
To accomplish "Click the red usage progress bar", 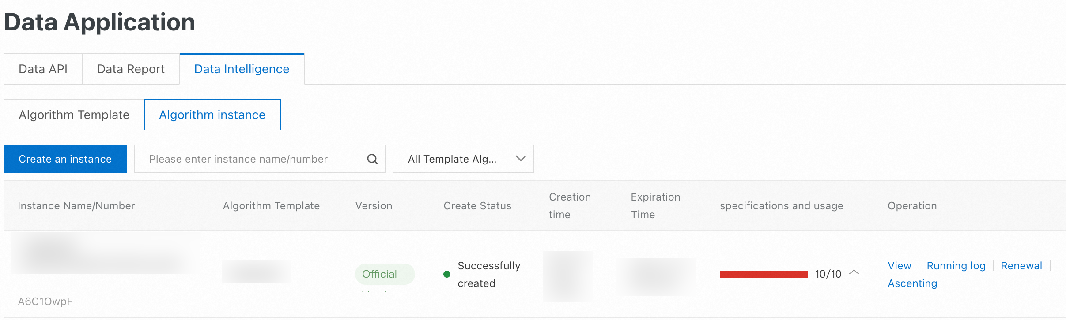I will click(x=764, y=274).
